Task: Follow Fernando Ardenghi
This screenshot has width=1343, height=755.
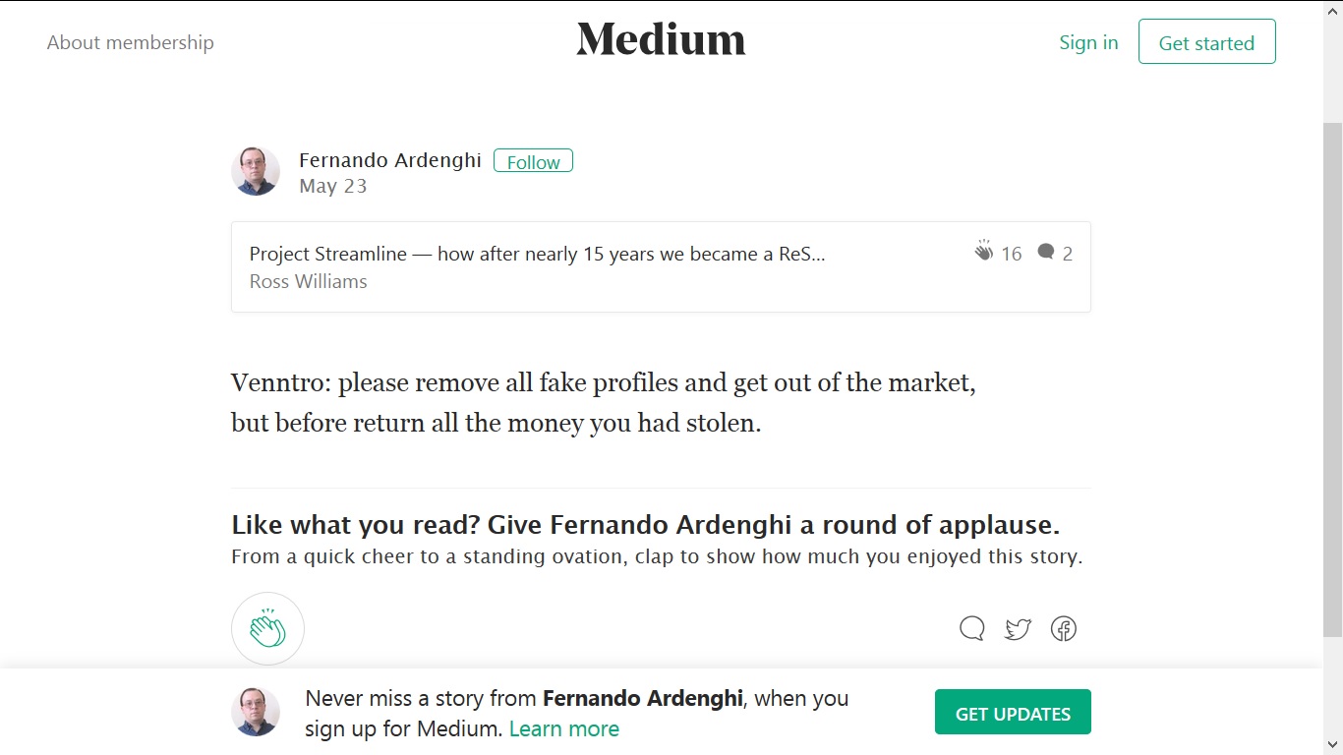Action: point(533,161)
